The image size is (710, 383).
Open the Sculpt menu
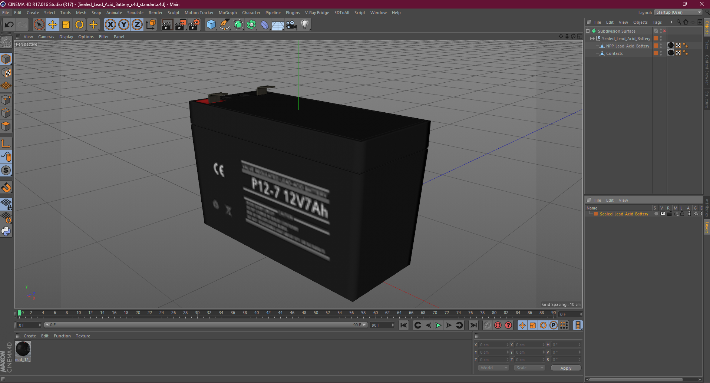pyautogui.click(x=173, y=13)
